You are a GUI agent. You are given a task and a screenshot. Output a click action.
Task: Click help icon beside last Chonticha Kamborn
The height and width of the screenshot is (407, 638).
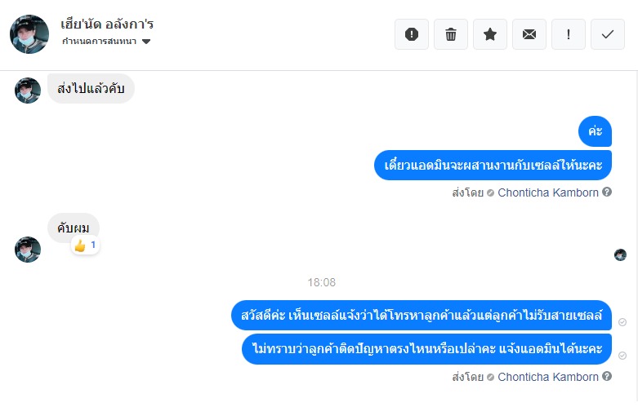(x=607, y=377)
